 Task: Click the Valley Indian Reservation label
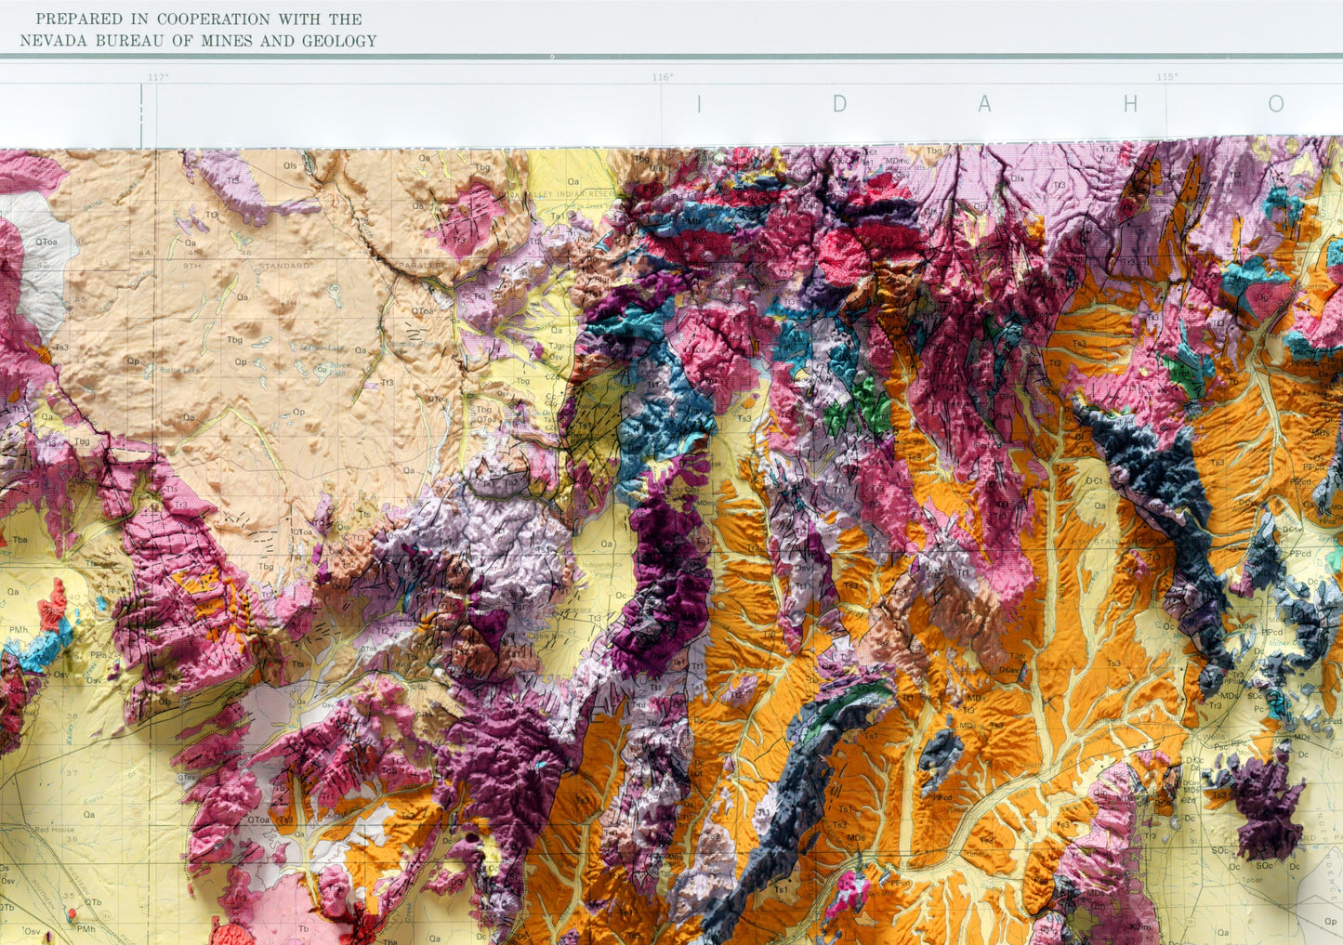(x=573, y=193)
